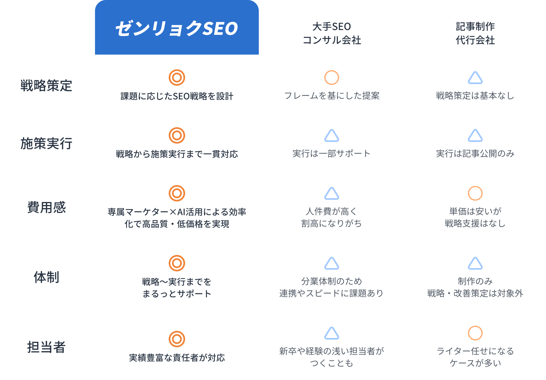Select the 大手SEOコンサル会社 column heading

pos(332,33)
